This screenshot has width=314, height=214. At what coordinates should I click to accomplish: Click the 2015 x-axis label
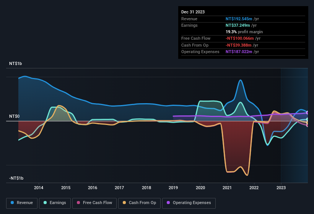pyautogui.click(x=66, y=188)
